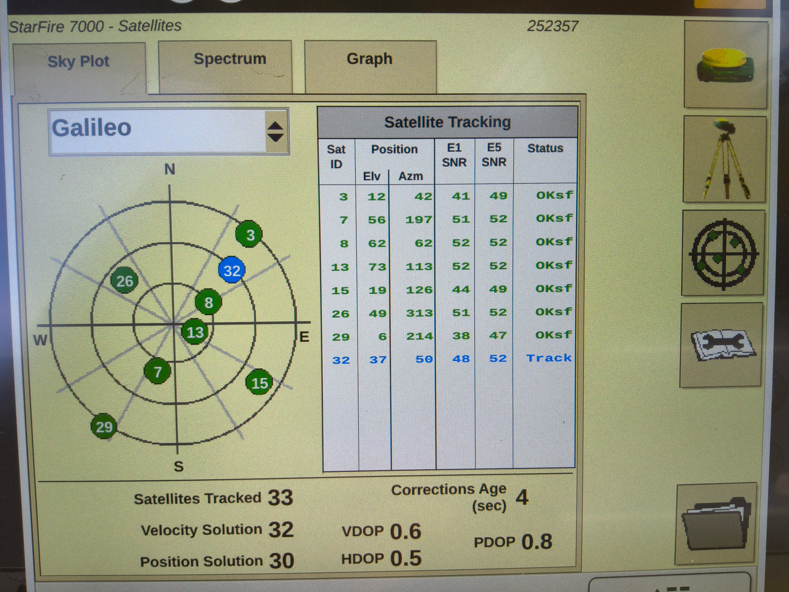This screenshot has width=789, height=592.
Task: Click the Elv column subheader
Action: pyautogui.click(x=371, y=176)
